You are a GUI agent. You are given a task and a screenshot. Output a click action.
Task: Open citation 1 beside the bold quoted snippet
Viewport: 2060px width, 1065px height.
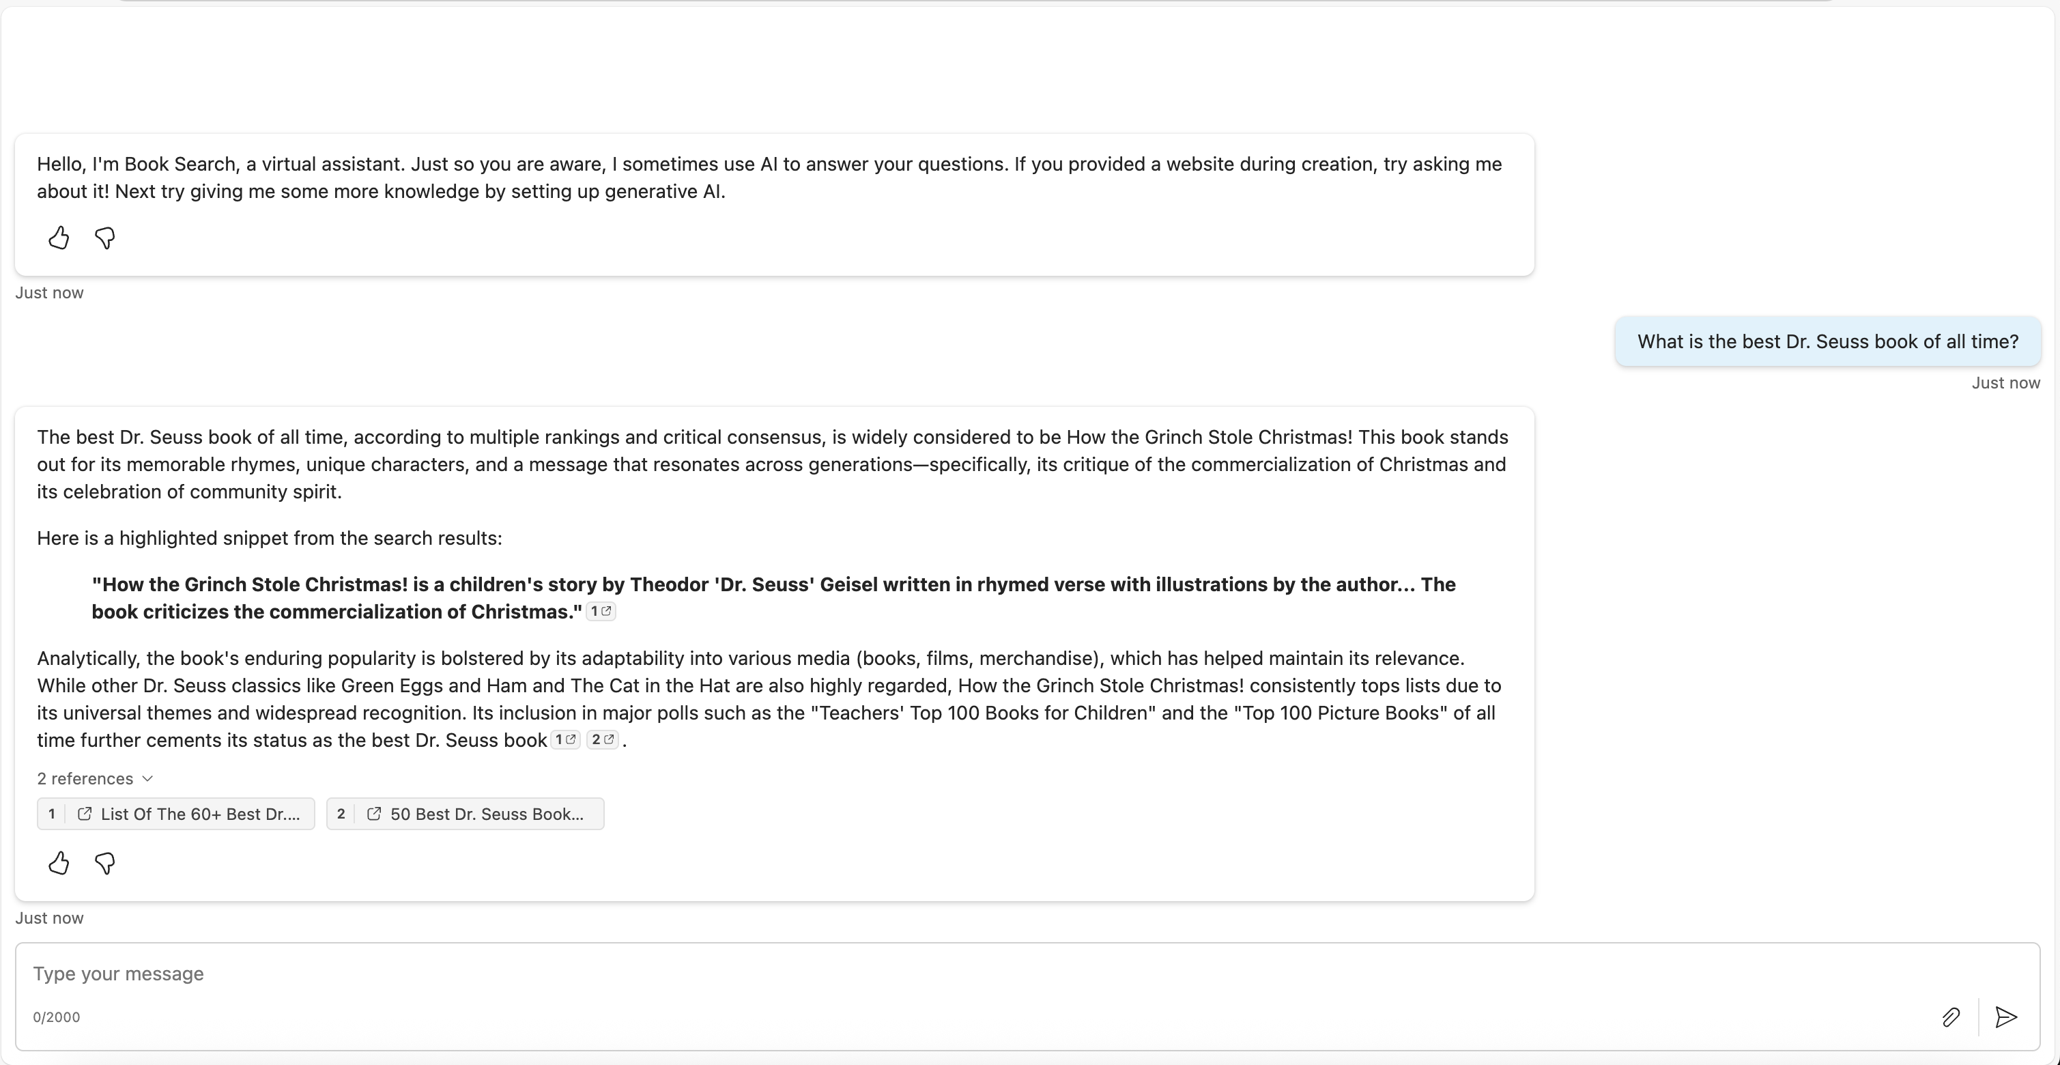point(601,612)
